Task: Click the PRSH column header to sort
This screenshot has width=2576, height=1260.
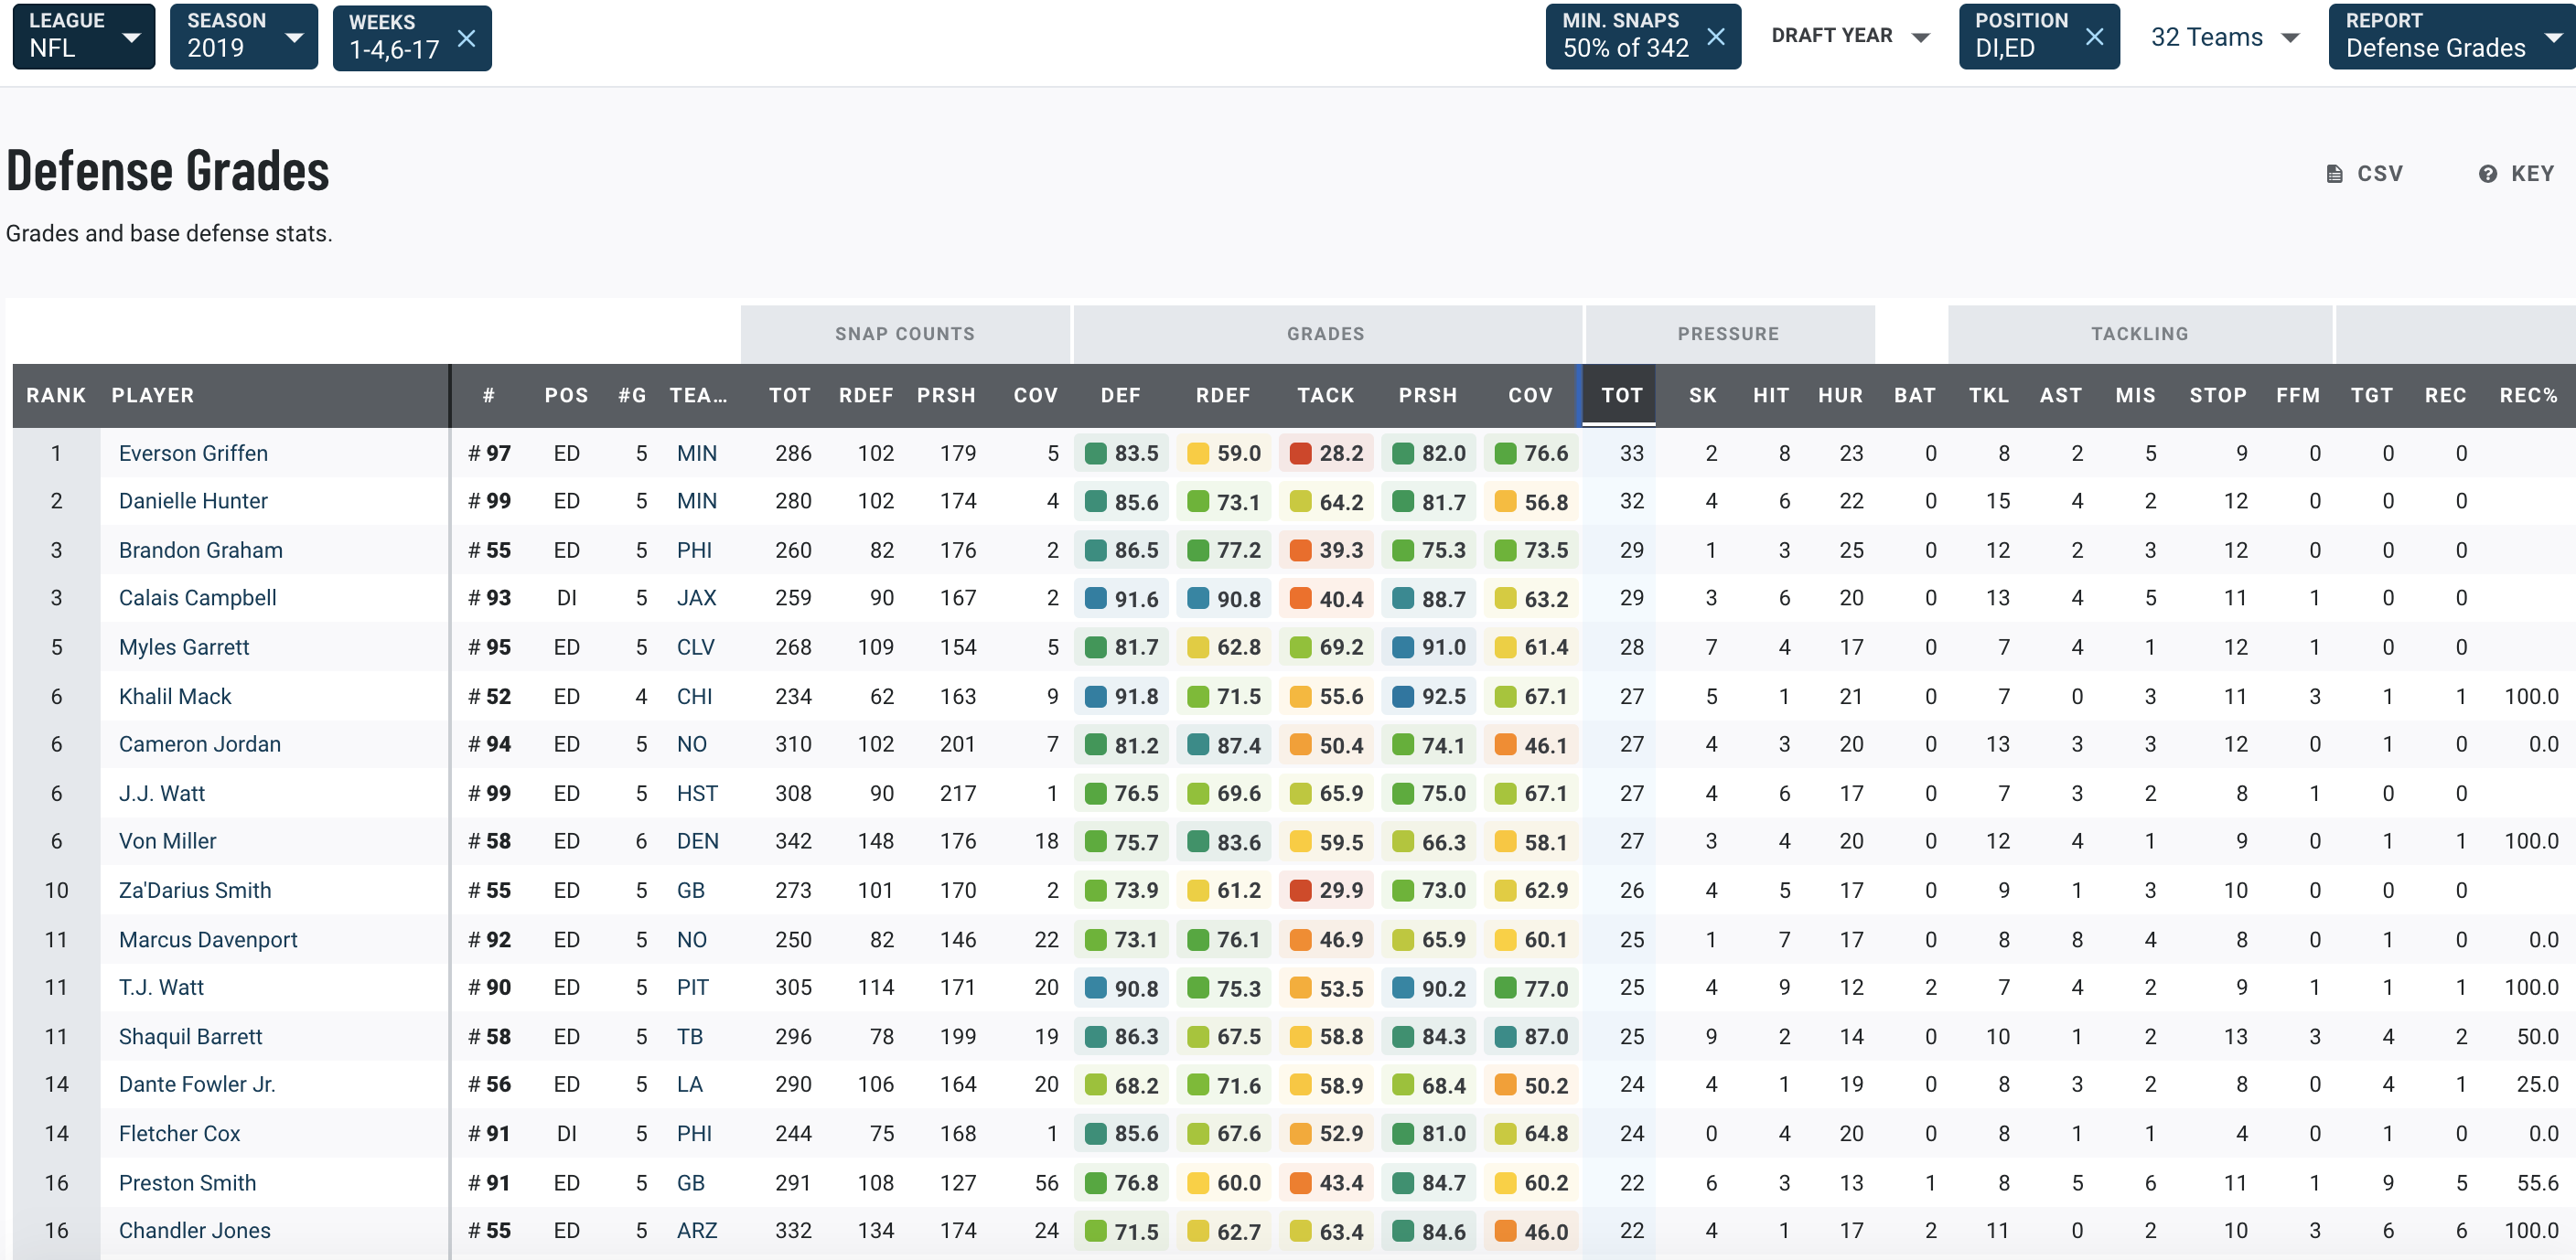Action: pyautogui.click(x=946, y=396)
